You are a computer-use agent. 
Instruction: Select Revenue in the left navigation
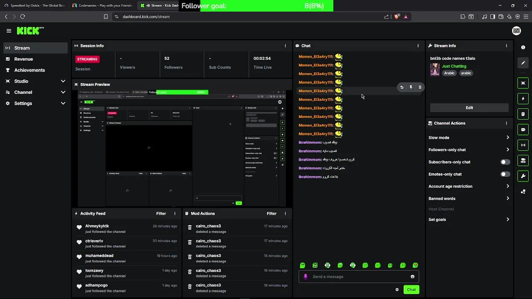(x=35, y=59)
